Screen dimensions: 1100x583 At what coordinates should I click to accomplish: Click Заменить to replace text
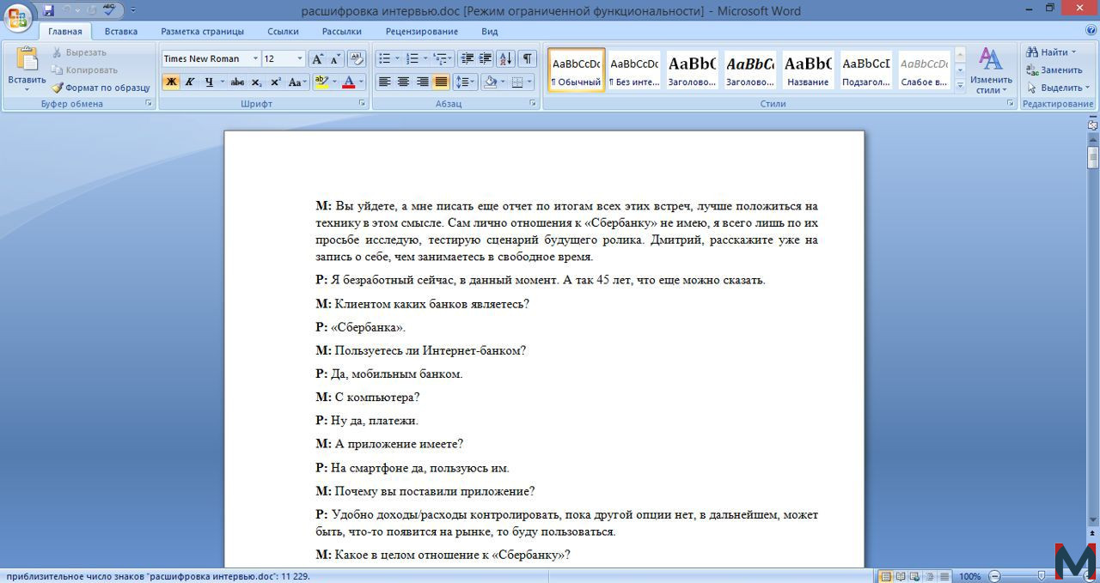point(1054,70)
